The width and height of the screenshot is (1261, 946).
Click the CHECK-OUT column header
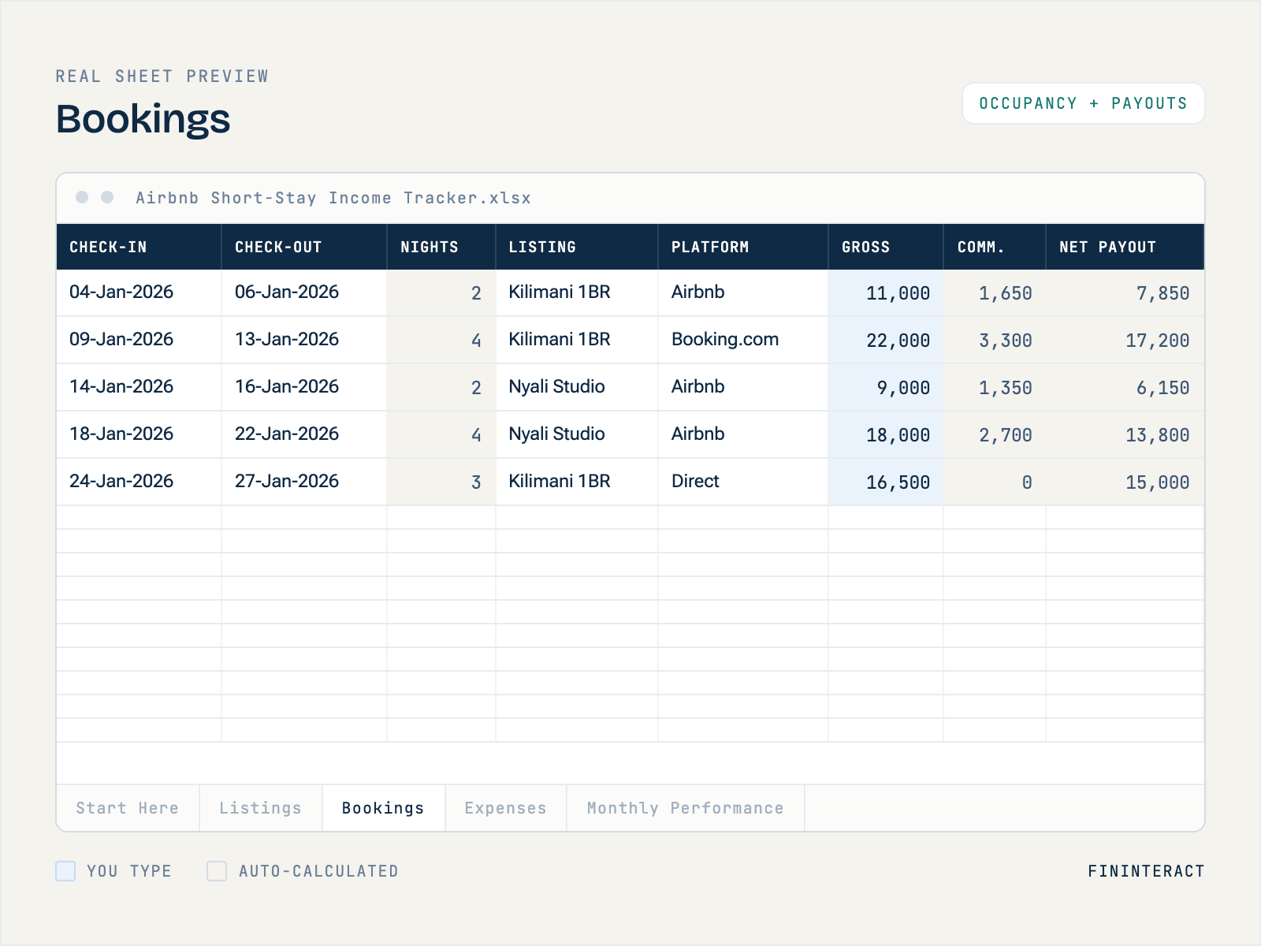304,247
